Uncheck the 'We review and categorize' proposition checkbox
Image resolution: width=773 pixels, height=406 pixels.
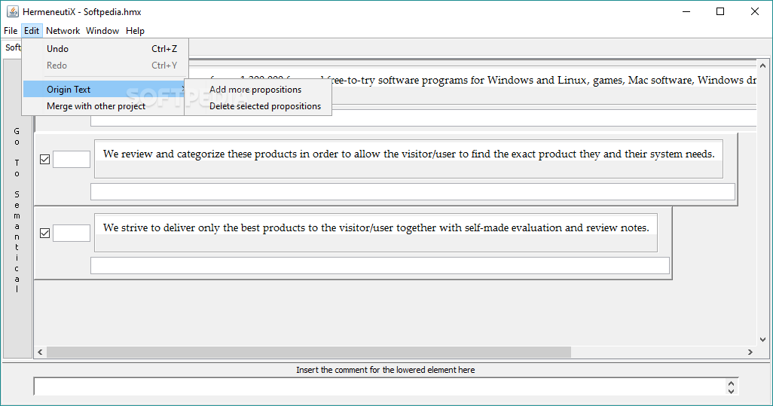[45, 159]
